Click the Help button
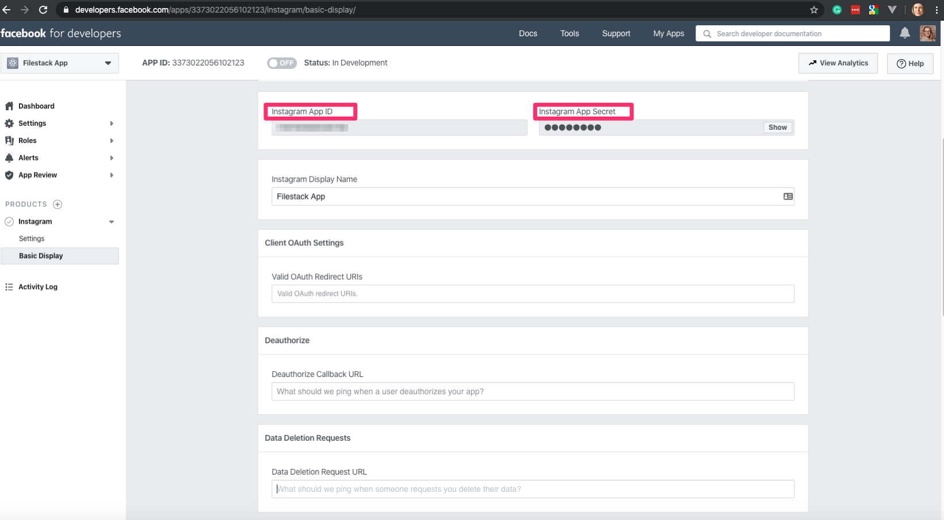The width and height of the screenshot is (944, 520). point(910,64)
